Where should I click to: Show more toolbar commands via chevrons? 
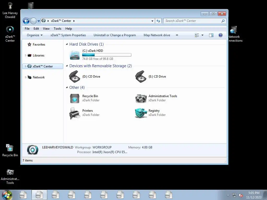pyautogui.click(x=177, y=35)
